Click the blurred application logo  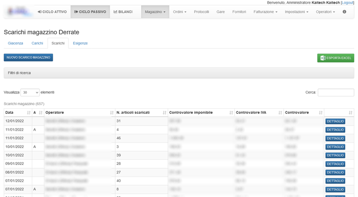click(x=19, y=11)
